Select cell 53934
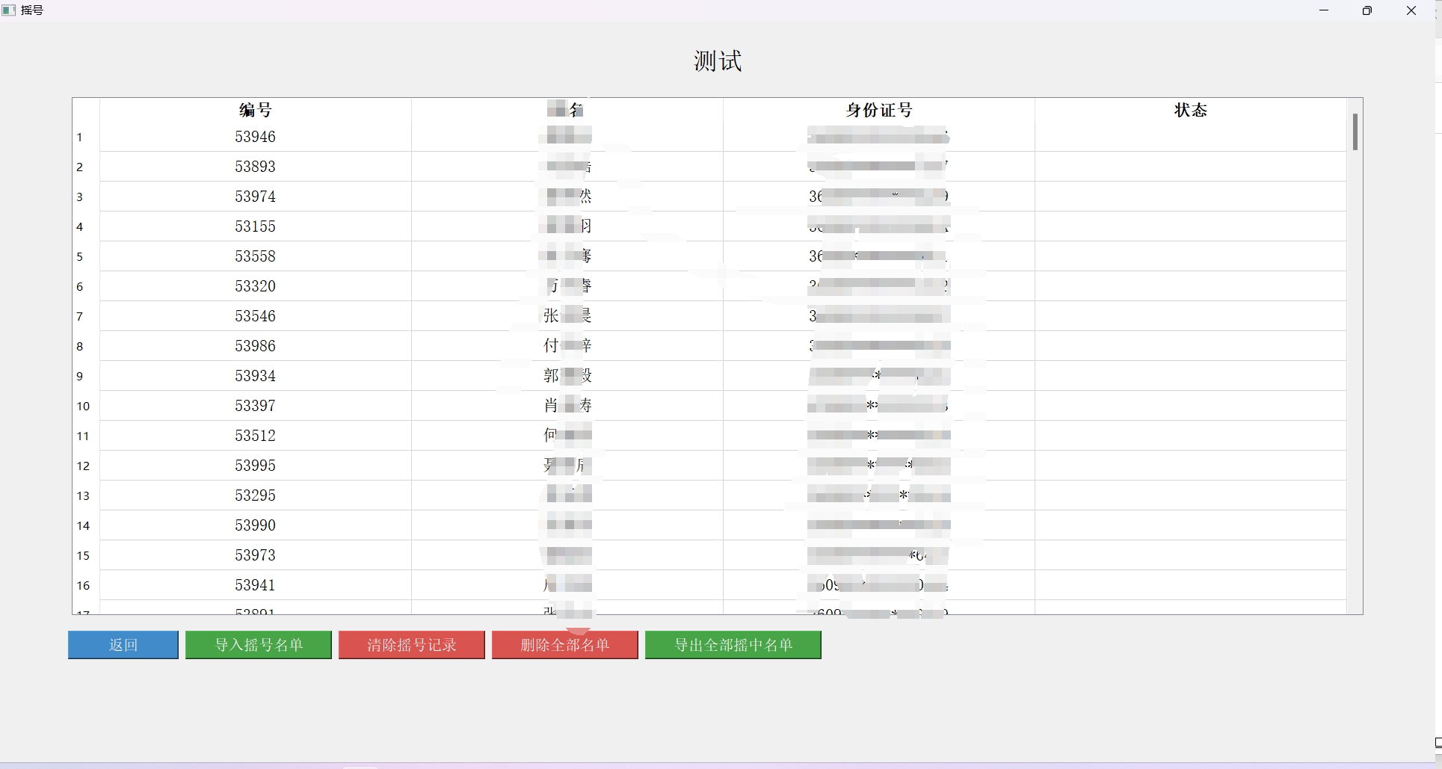The image size is (1442, 769). tap(256, 376)
